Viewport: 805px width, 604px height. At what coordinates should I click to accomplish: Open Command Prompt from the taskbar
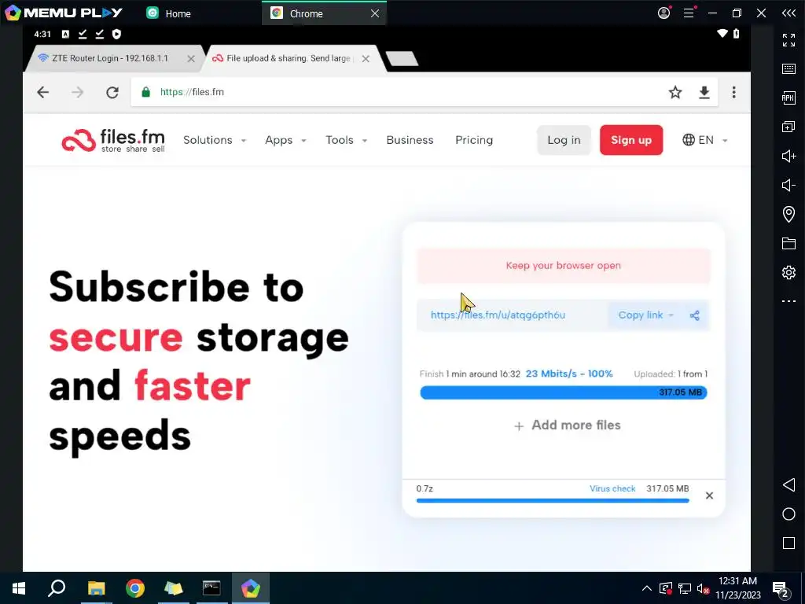211,588
